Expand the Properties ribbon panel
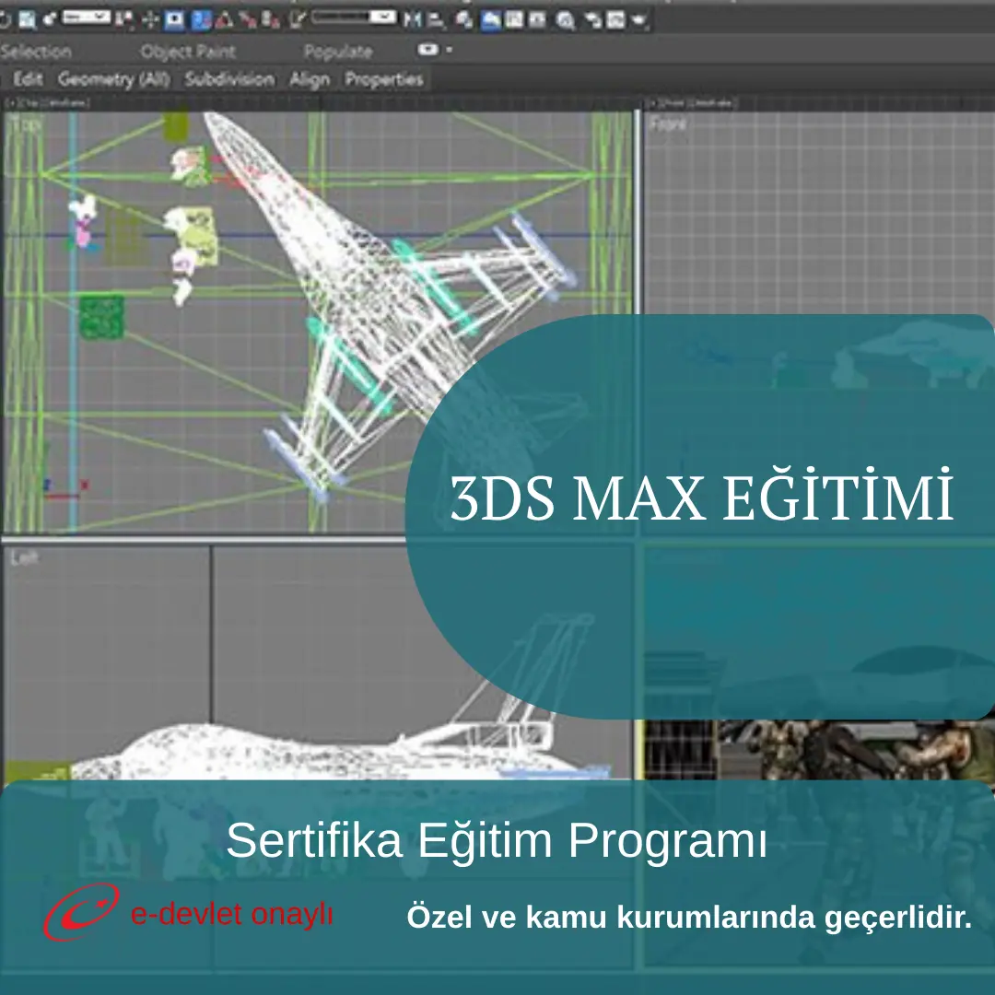Image resolution: width=995 pixels, height=995 pixels. tap(384, 79)
